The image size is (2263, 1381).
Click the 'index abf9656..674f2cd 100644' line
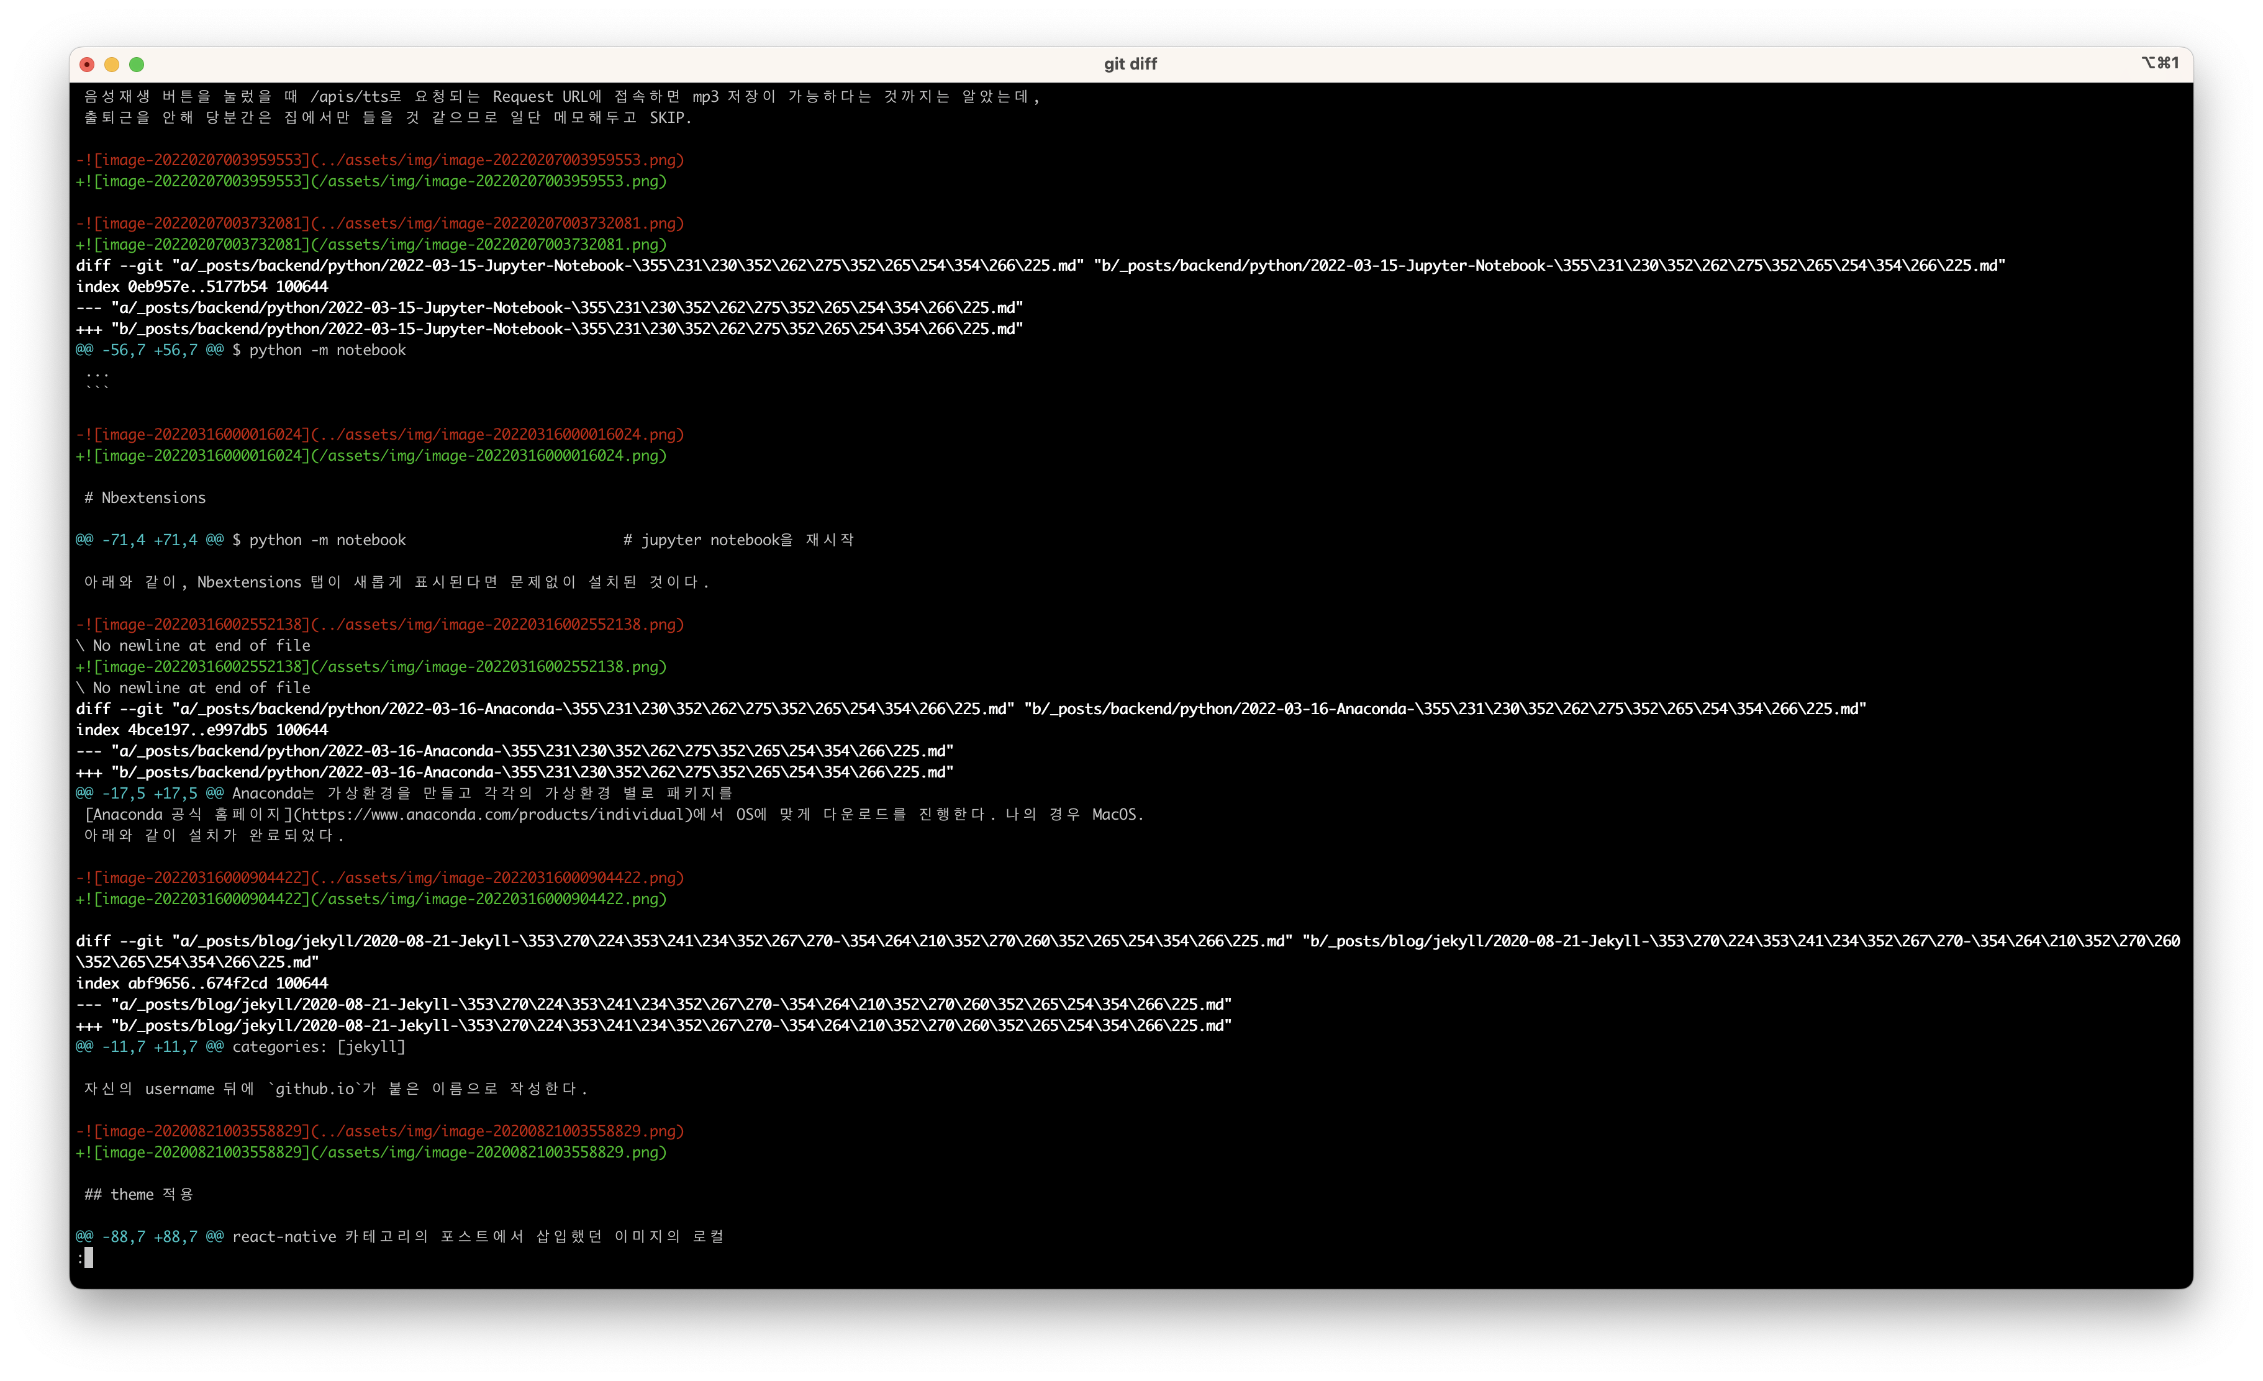point(202,984)
